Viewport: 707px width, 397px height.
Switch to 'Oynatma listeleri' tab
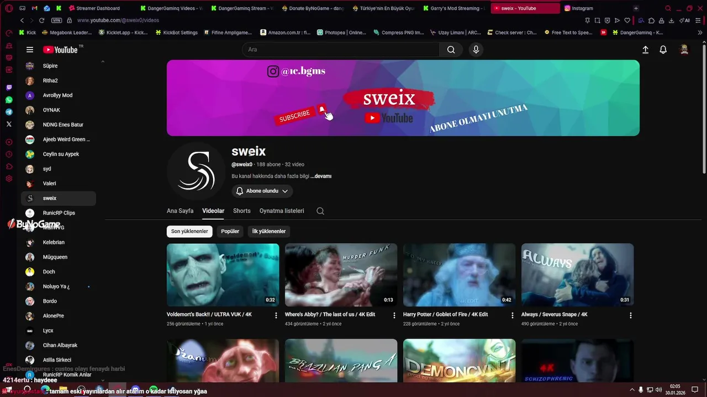coord(282,211)
